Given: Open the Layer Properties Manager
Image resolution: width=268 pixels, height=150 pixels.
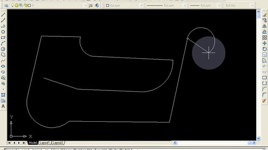Looking at the screenshot, I should click(6, 5).
